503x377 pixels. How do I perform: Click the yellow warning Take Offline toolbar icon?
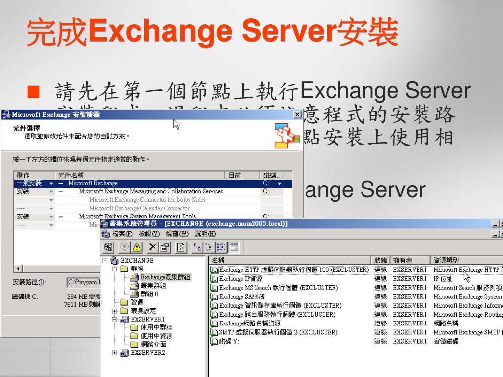click(x=137, y=247)
